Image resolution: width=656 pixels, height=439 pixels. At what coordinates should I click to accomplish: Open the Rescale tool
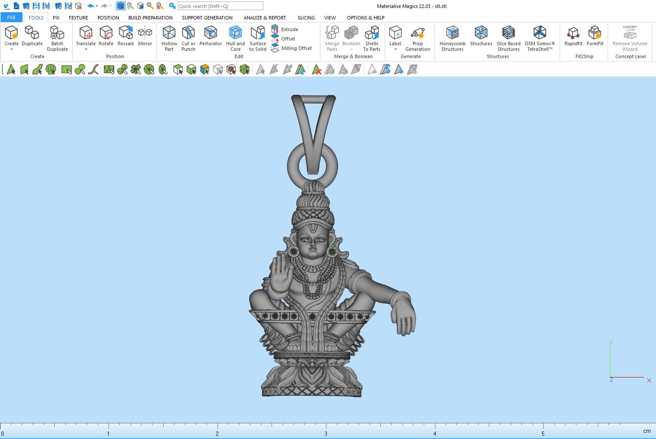126,36
